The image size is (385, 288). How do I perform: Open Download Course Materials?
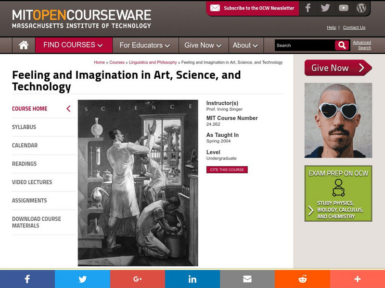(x=37, y=222)
